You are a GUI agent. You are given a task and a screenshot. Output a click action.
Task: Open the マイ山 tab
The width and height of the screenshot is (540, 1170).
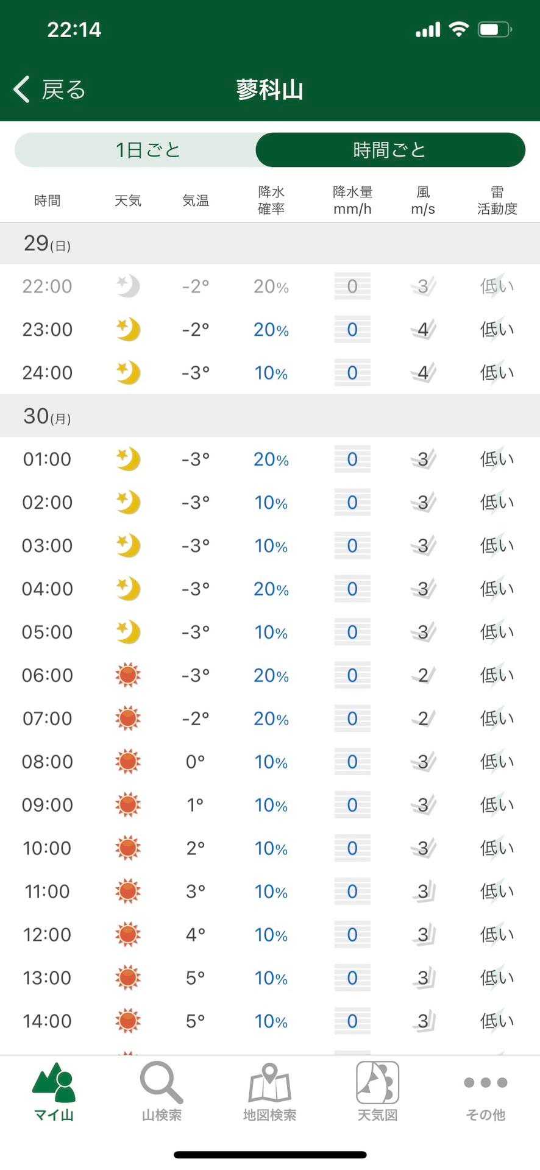pos(54,1091)
